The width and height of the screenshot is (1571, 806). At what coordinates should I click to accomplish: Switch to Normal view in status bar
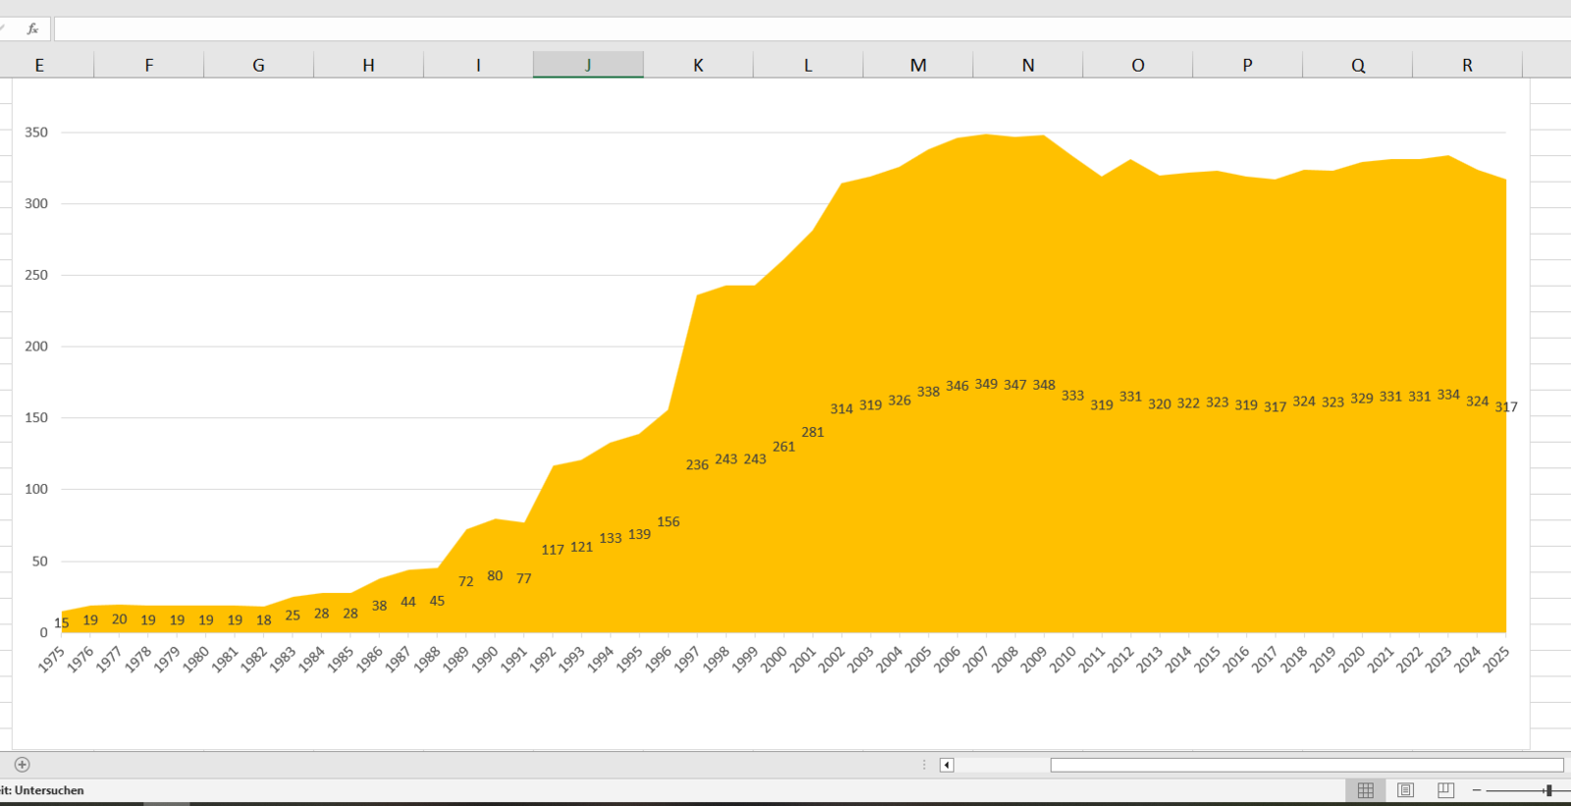(x=1365, y=790)
